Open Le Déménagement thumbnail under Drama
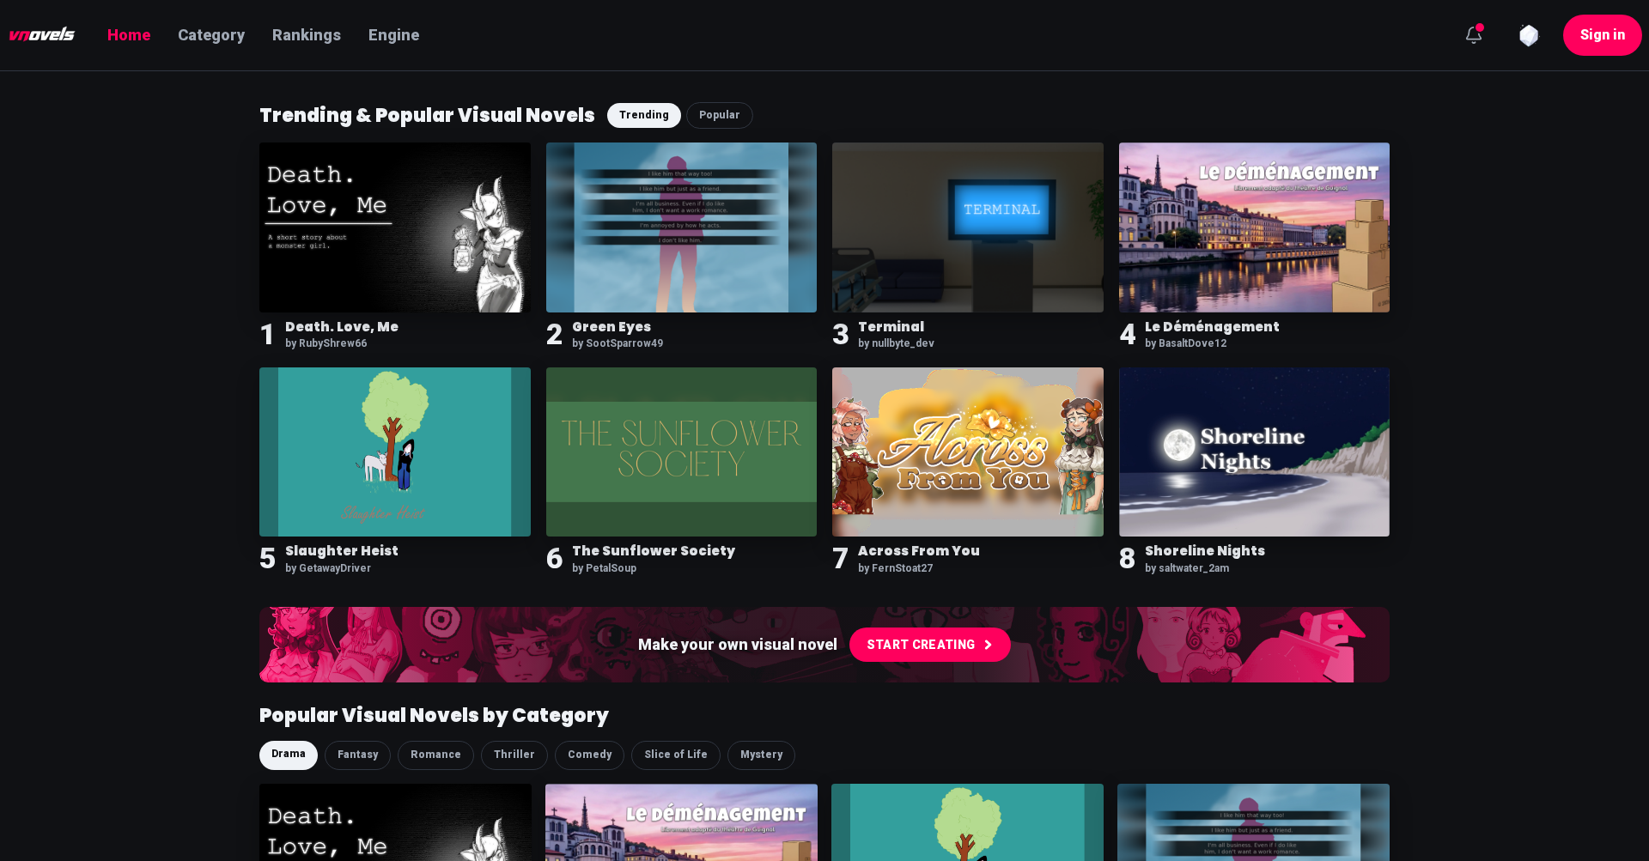Screen dimensions: 1649x861 (682, 822)
